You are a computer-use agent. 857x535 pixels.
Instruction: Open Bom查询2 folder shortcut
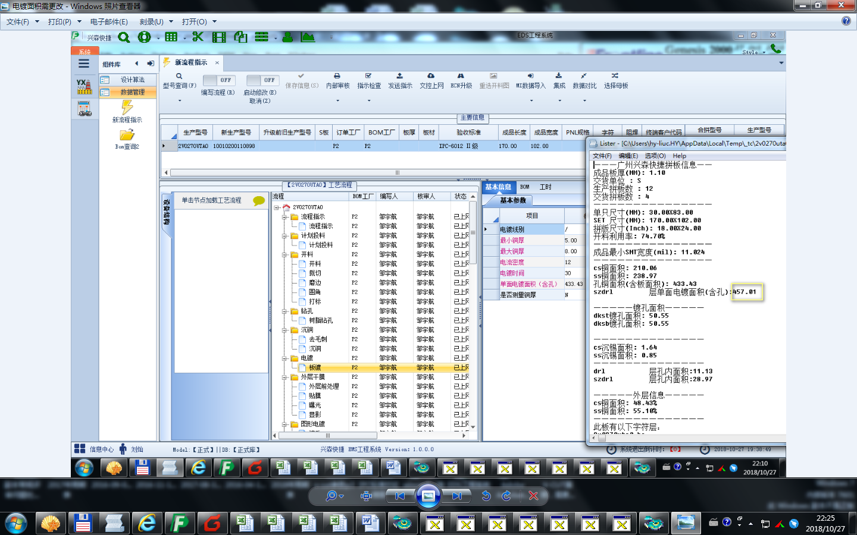point(127,139)
